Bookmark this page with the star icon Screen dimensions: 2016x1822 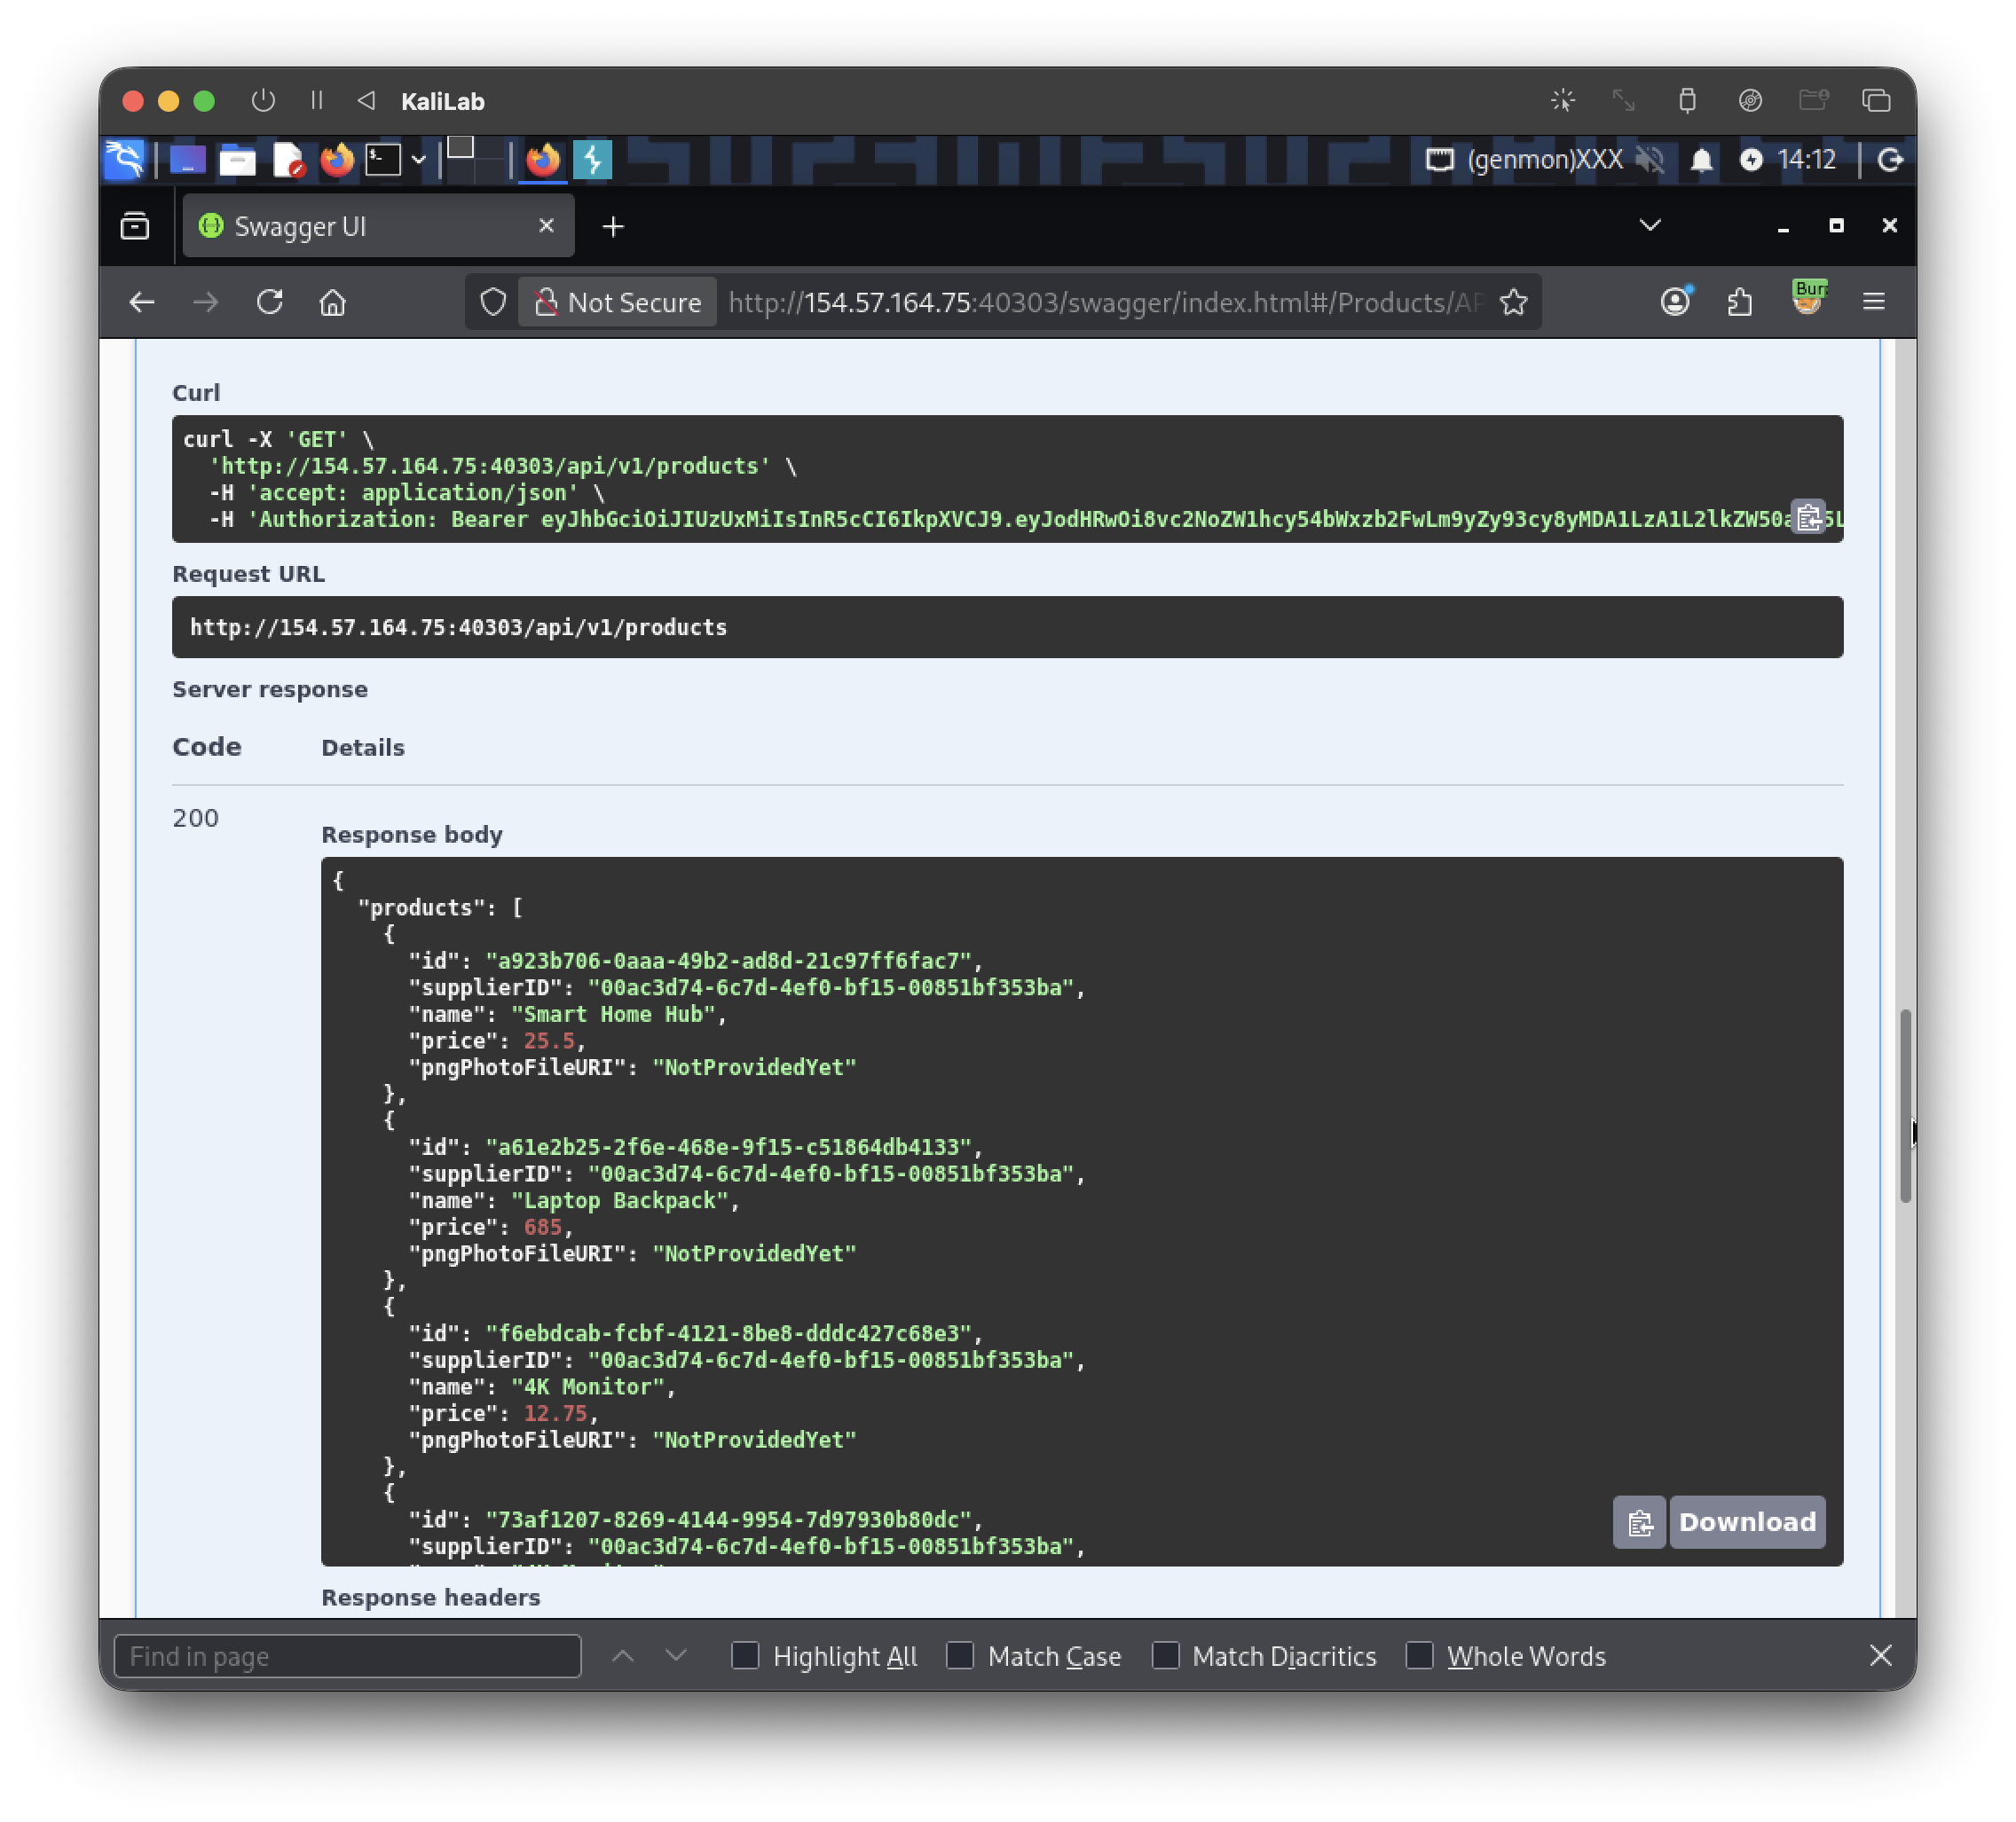1514,302
